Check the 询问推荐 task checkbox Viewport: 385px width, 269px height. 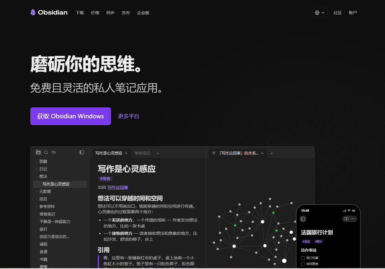coord(303,264)
